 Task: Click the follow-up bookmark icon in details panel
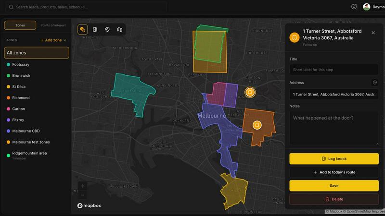295,37
